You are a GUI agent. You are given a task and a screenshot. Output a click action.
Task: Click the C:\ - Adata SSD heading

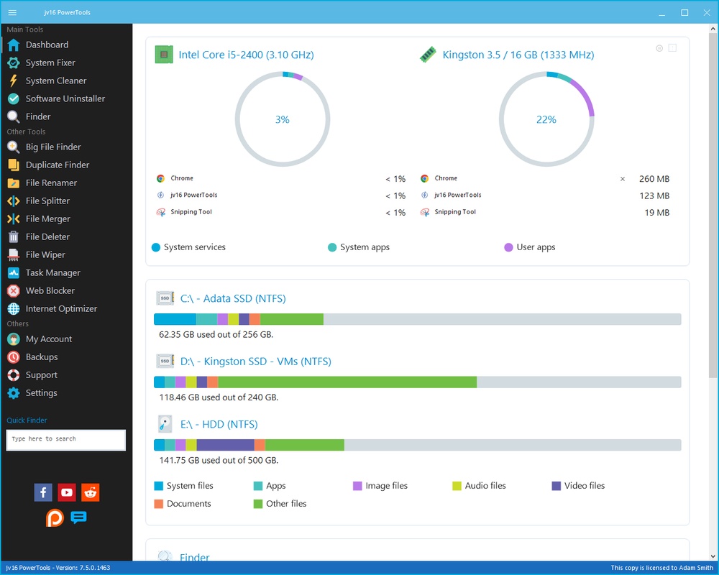(233, 298)
